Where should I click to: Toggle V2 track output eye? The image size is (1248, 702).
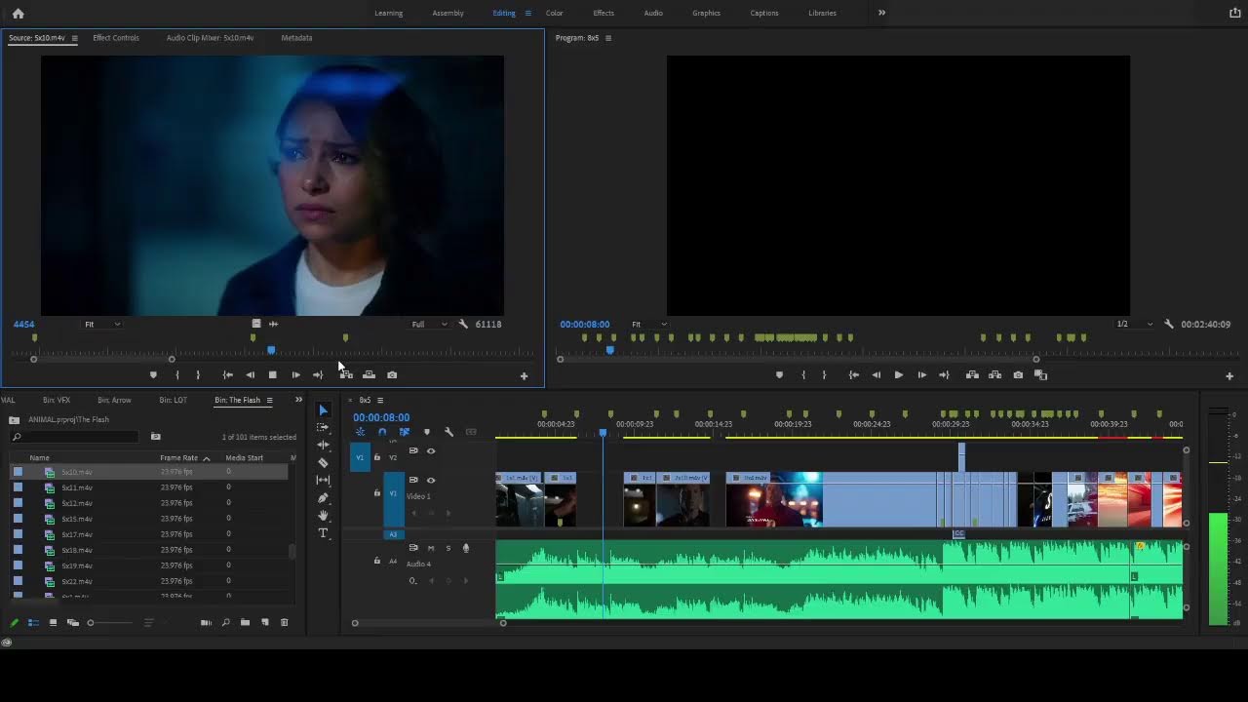point(431,450)
